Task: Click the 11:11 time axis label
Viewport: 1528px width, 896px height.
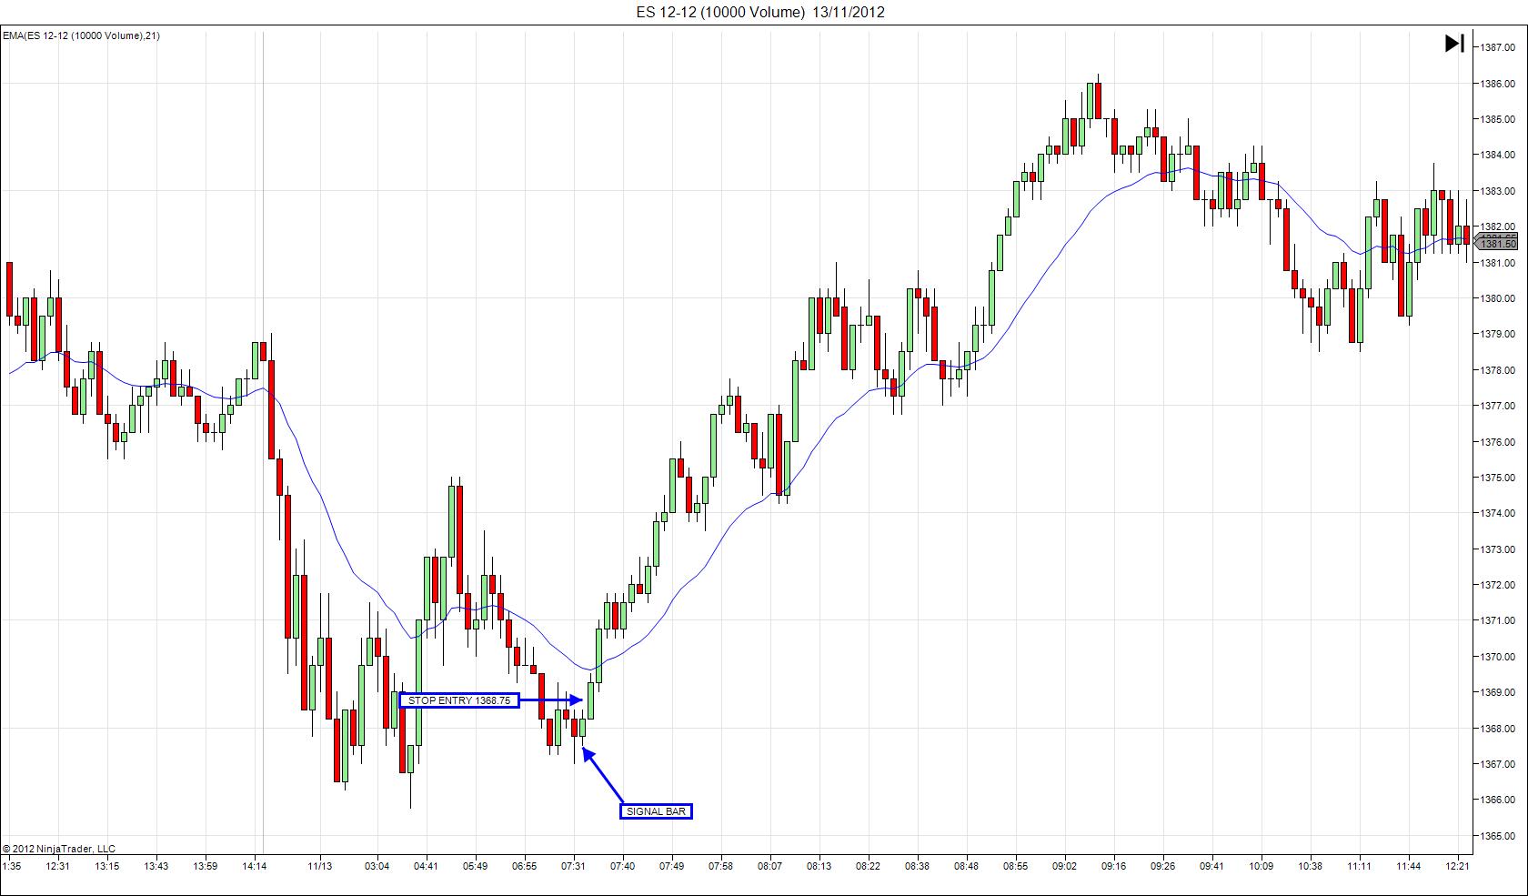Action: 1359,866
